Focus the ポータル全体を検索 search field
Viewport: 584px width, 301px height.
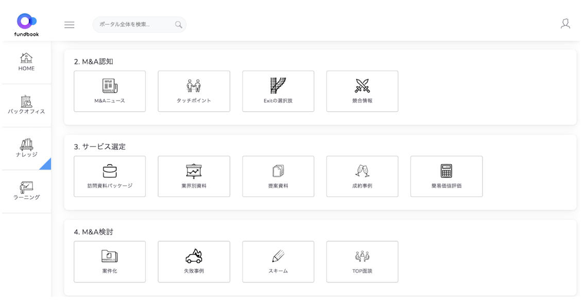pos(139,25)
